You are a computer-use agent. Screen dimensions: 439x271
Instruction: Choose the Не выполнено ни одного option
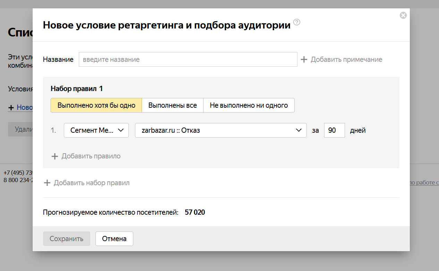pyautogui.click(x=249, y=105)
